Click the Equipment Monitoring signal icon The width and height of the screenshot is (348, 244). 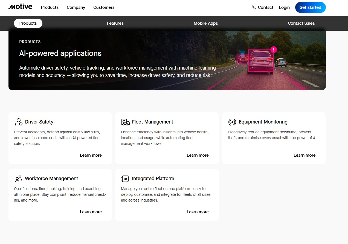click(232, 122)
